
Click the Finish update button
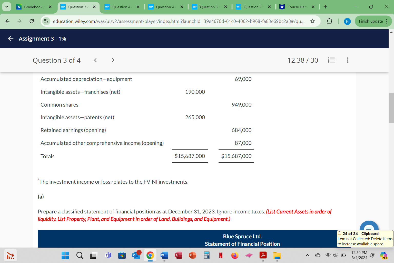pyautogui.click(x=371, y=21)
